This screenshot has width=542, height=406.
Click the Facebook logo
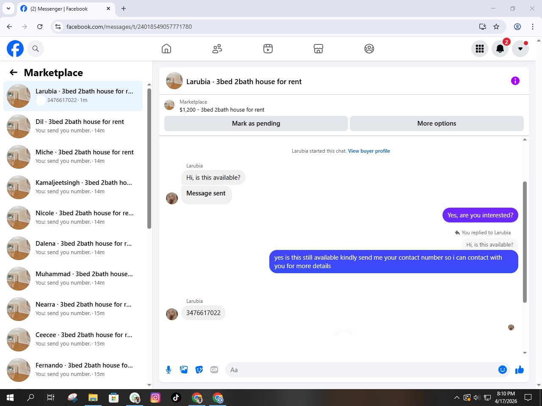pyautogui.click(x=15, y=49)
